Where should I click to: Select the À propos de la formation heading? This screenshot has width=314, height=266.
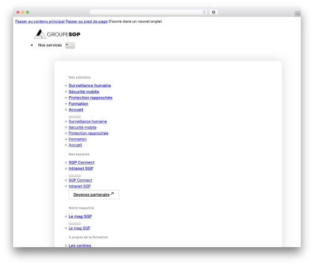click(x=88, y=237)
